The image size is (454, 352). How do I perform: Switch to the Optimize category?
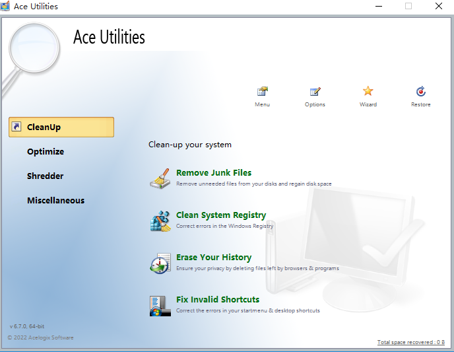pyautogui.click(x=46, y=152)
